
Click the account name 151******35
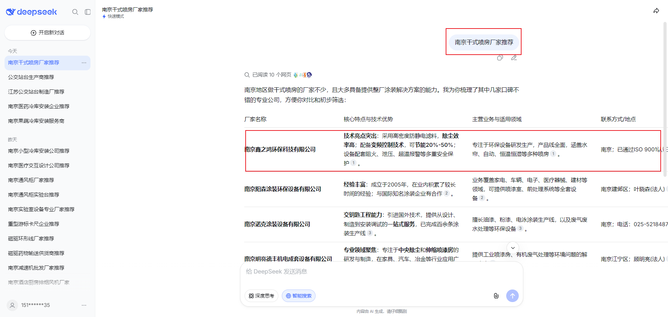[35, 305]
